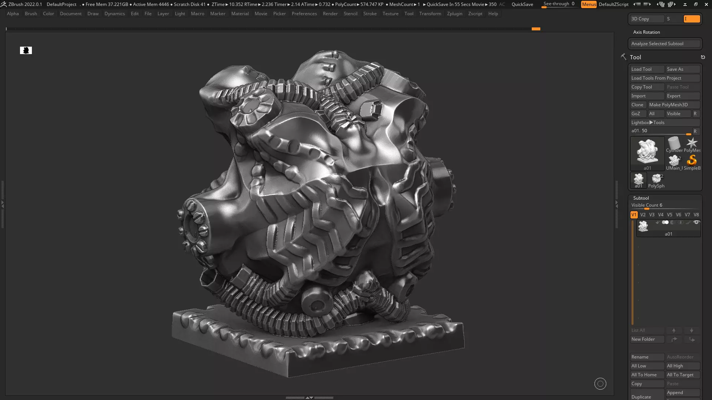712x400 pixels.
Task: Select the small a01 tool icon
Action: [x=638, y=180]
